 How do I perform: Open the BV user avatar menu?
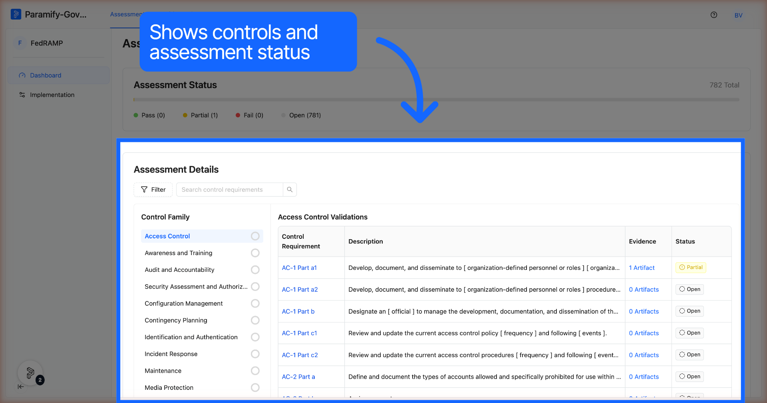[x=738, y=15]
